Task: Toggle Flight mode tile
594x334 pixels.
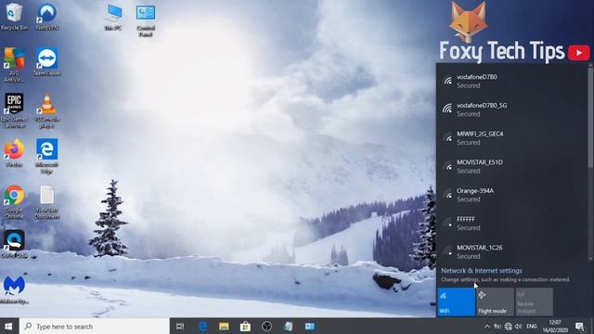Action: (x=495, y=302)
